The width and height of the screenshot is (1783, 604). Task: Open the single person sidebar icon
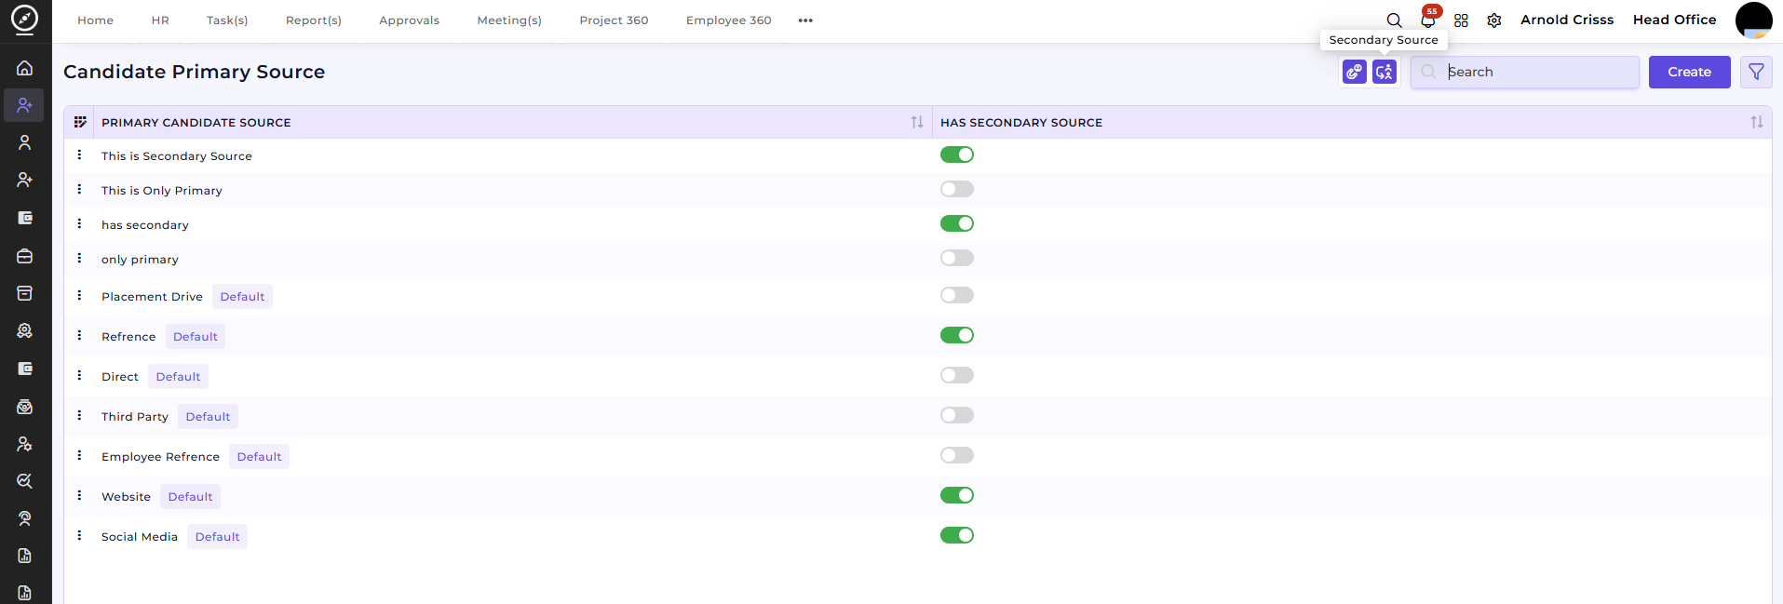pyautogui.click(x=25, y=142)
